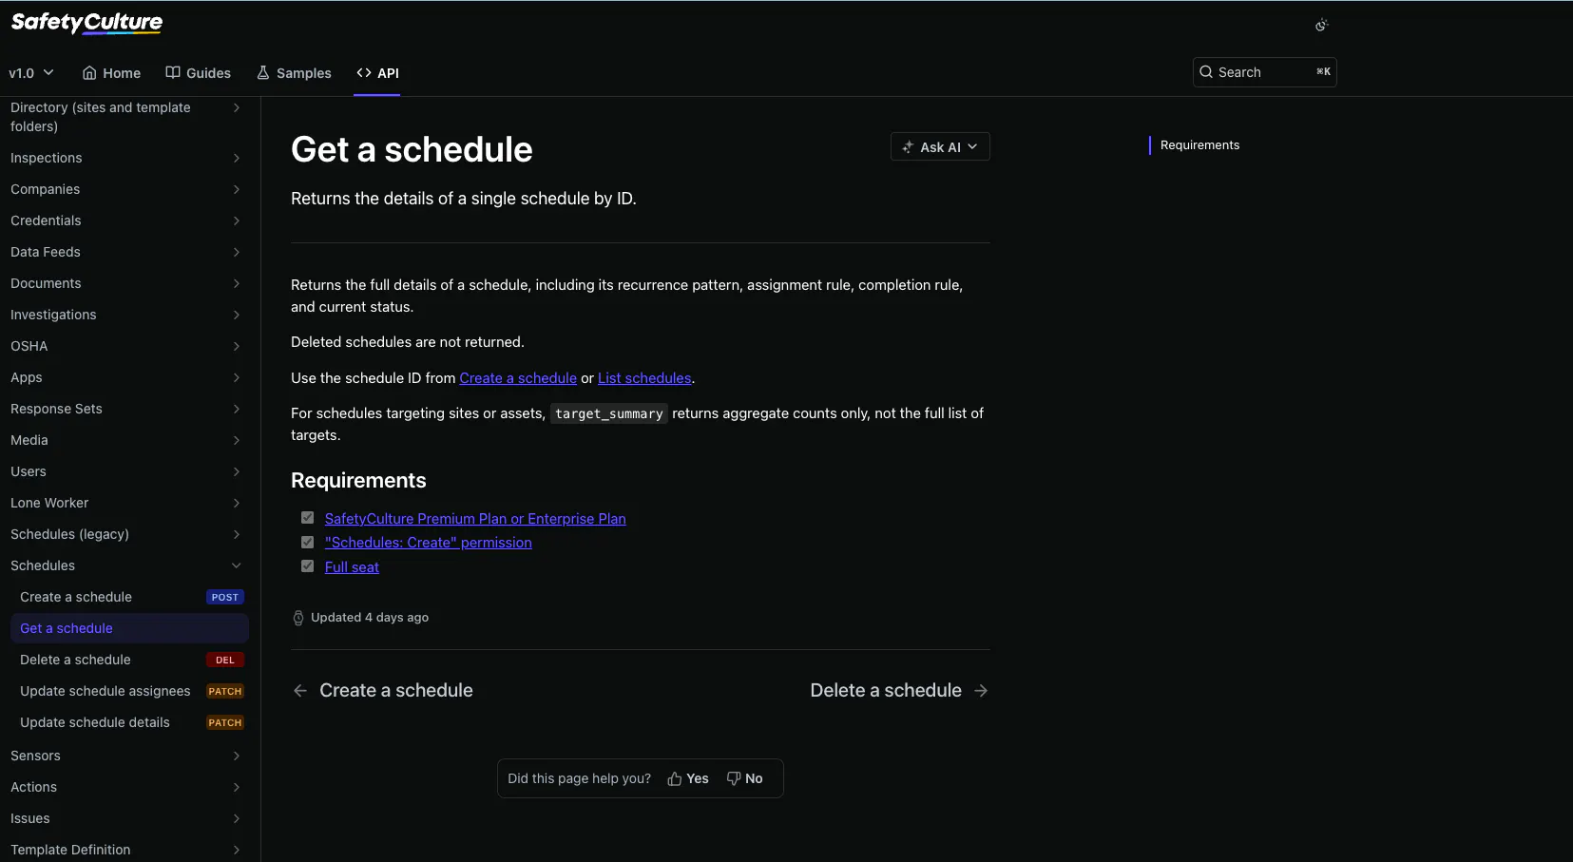Open Create a schedule in sidebar

tap(129, 597)
